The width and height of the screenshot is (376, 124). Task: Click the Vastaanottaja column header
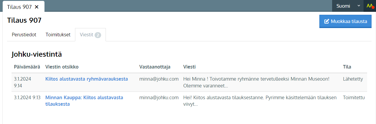155,67
